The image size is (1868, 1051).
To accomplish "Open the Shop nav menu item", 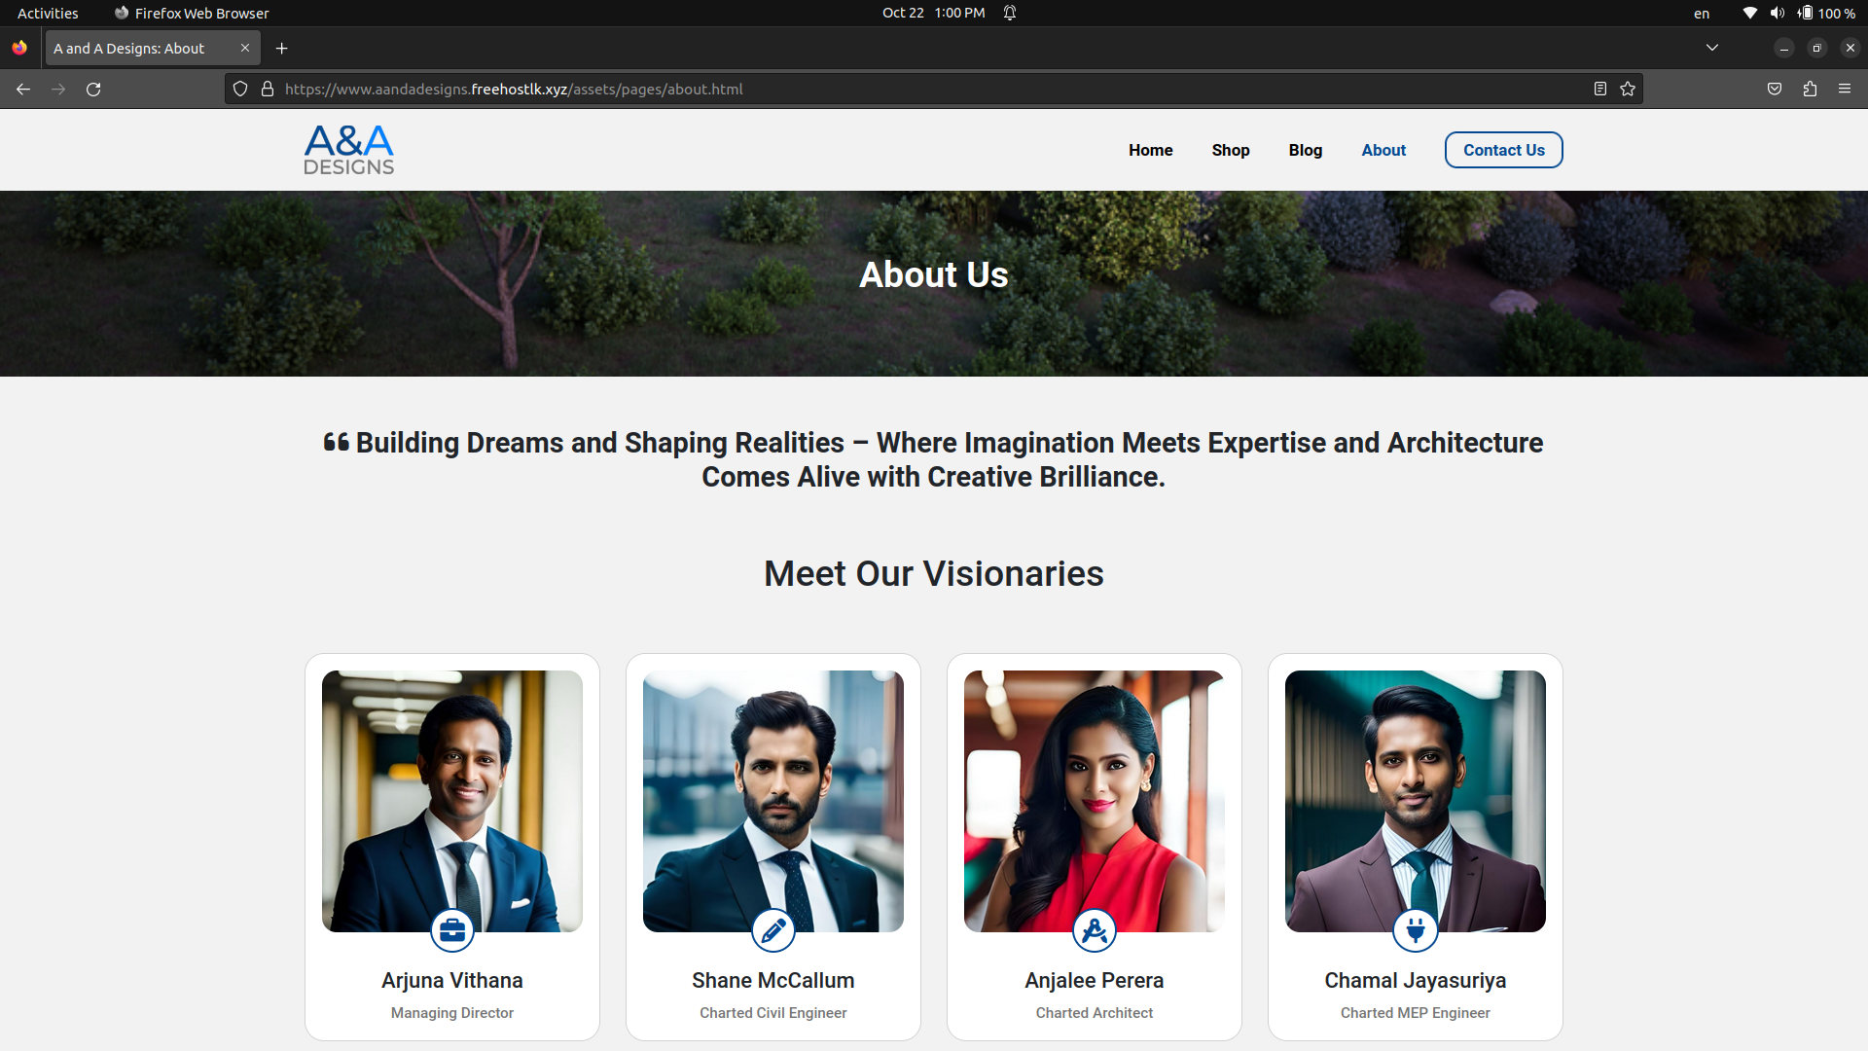I will coord(1230,150).
